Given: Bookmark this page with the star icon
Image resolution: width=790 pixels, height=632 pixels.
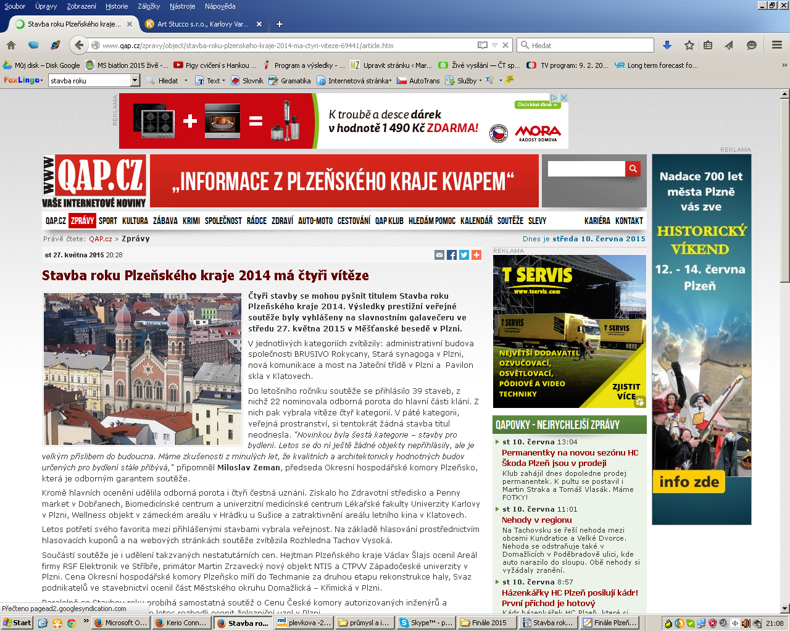Looking at the screenshot, I should point(689,45).
